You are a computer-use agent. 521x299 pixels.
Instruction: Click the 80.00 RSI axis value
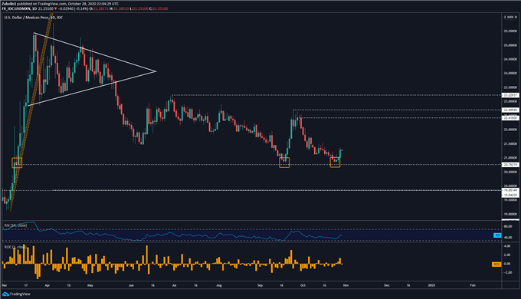[x=508, y=226]
